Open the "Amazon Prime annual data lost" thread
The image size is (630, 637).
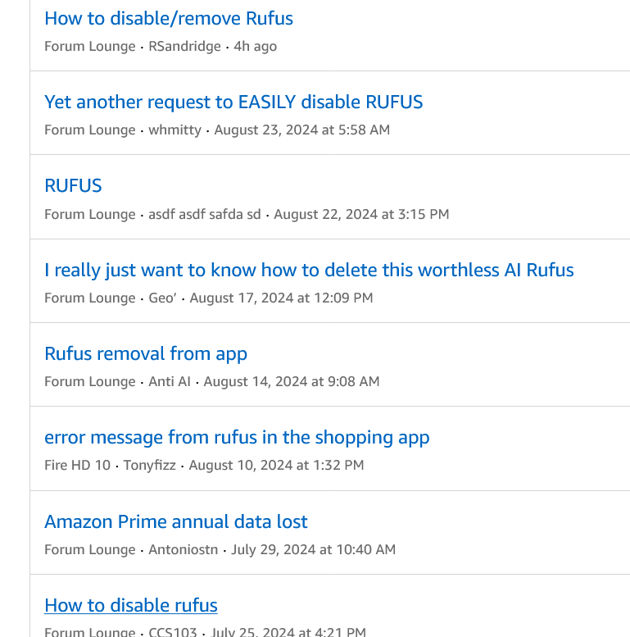tap(176, 521)
